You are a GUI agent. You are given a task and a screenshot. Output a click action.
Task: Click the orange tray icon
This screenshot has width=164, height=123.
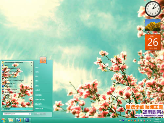[129, 120]
